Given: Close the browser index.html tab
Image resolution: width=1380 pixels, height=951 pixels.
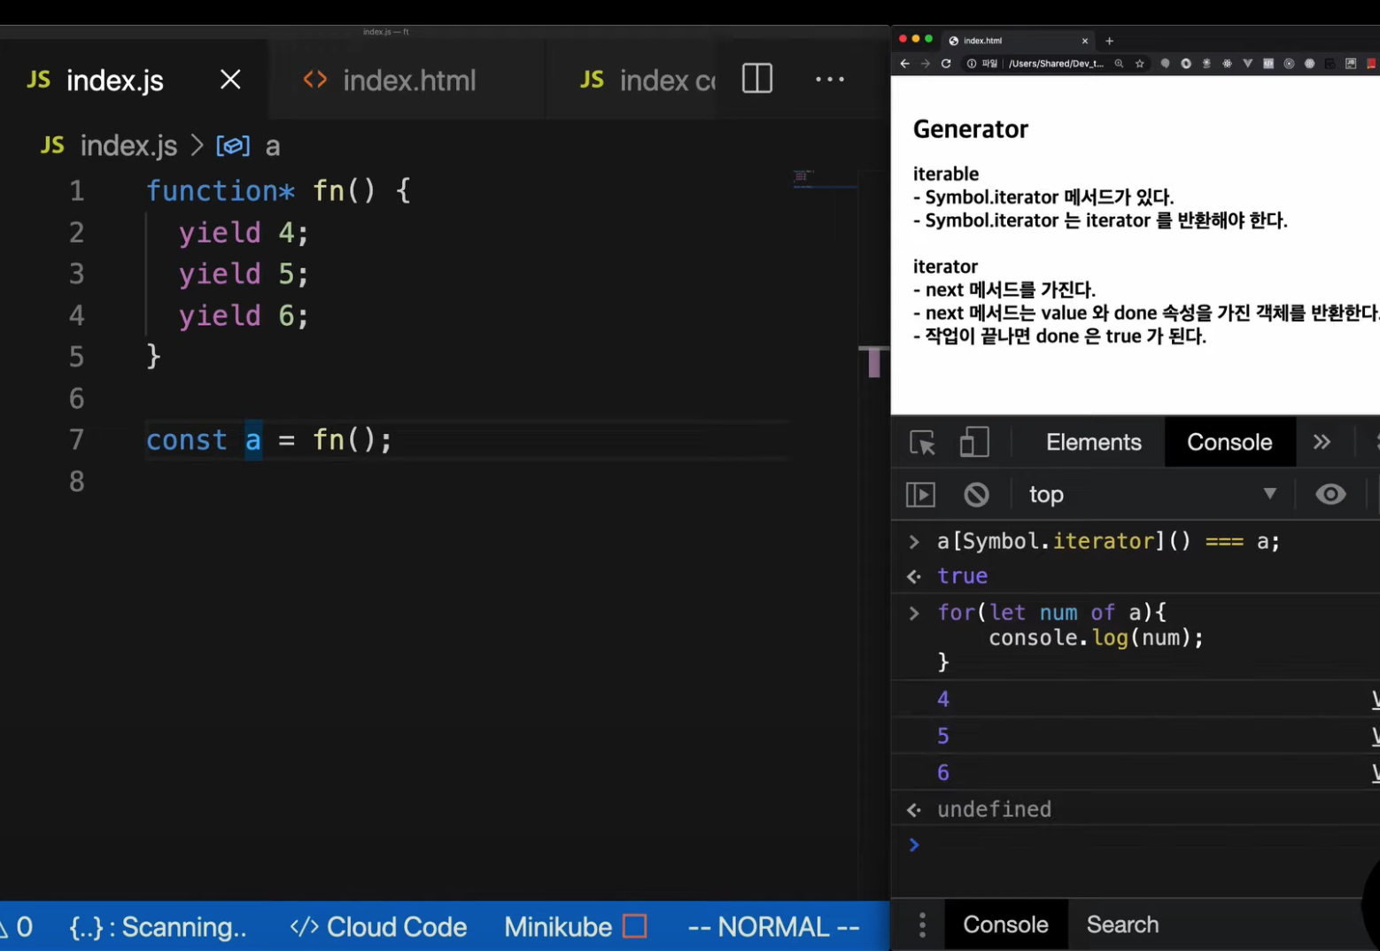Looking at the screenshot, I should click(1085, 41).
